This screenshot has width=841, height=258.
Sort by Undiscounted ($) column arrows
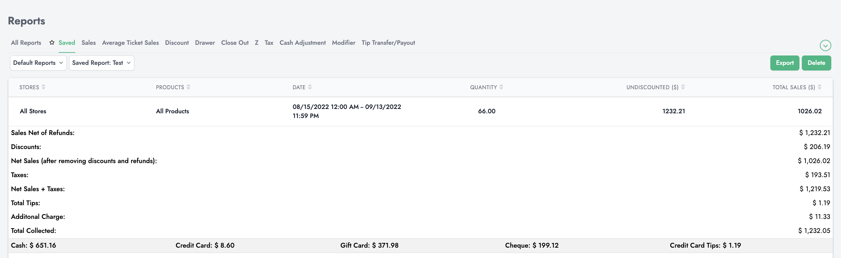click(x=683, y=87)
